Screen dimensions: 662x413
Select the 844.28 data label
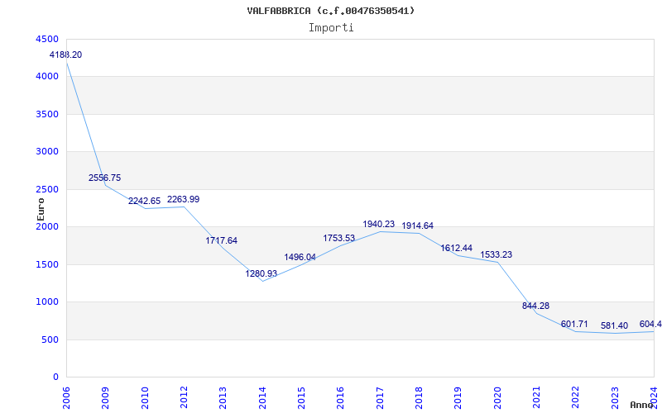click(x=535, y=306)
